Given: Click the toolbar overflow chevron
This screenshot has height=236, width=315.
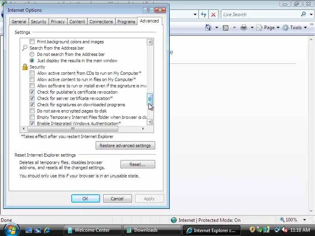Looking at the screenshot, I should [x=311, y=24].
